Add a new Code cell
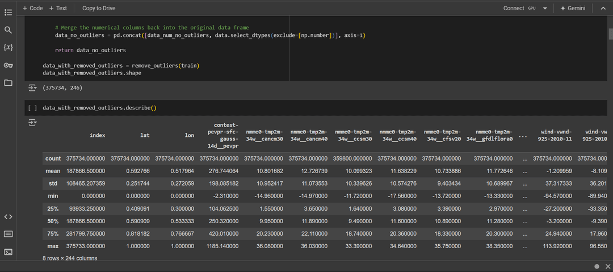Viewport: 613px width, 272px height. coord(32,9)
